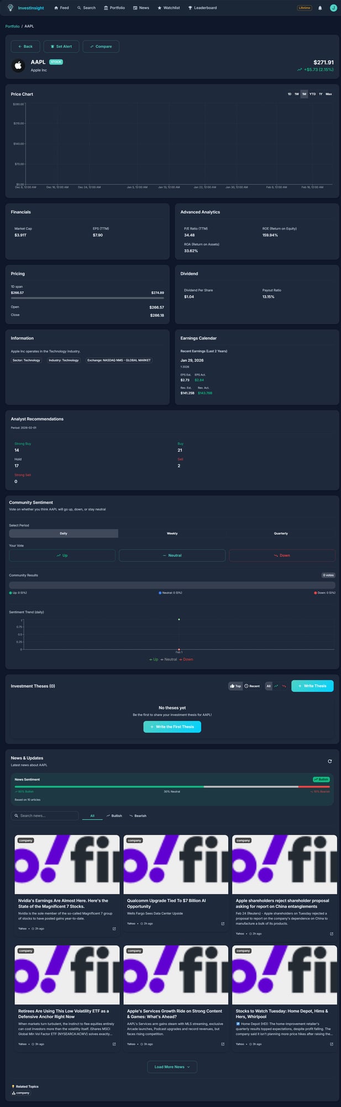Click the Lifetime badge in header
The width and height of the screenshot is (341, 1107).
click(305, 8)
